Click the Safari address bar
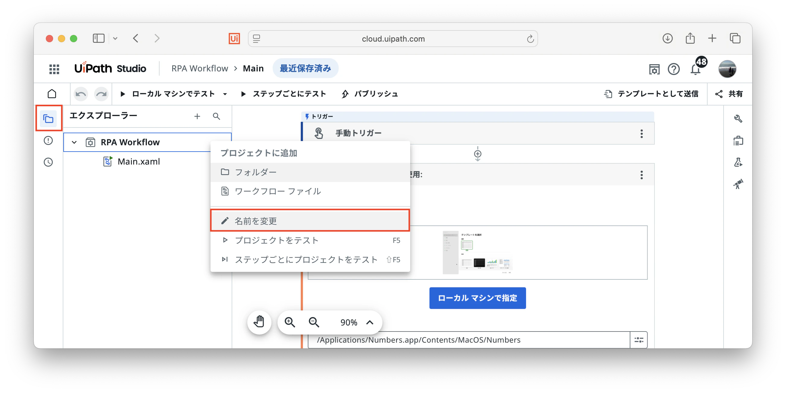Image resolution: width=786 pixels, height=393 pixels. coord(393,39)
